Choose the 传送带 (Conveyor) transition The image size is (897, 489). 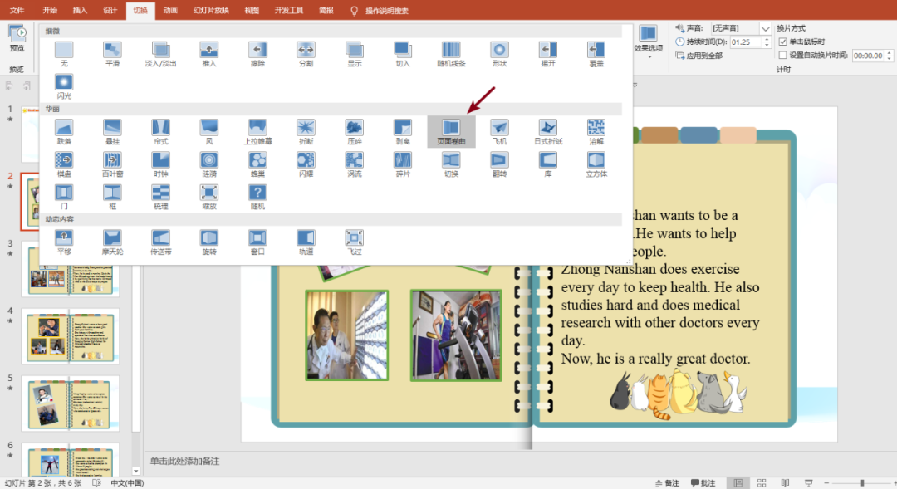pos(161,242)
